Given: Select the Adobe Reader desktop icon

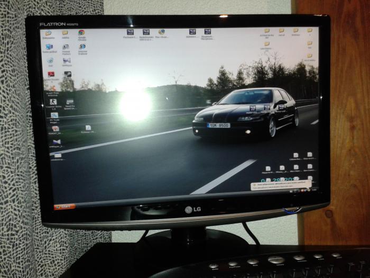Looking at the screenshot, I should pos(51,75).
